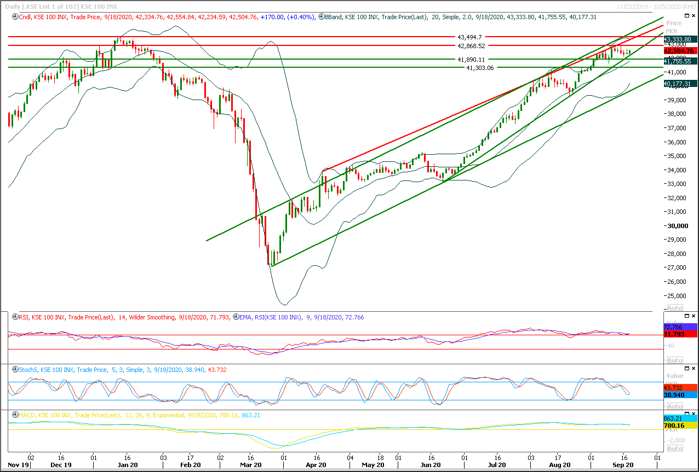Click the Sep 20 label on time axis
Screen dimensions: 699x472
tap(623, 465)
